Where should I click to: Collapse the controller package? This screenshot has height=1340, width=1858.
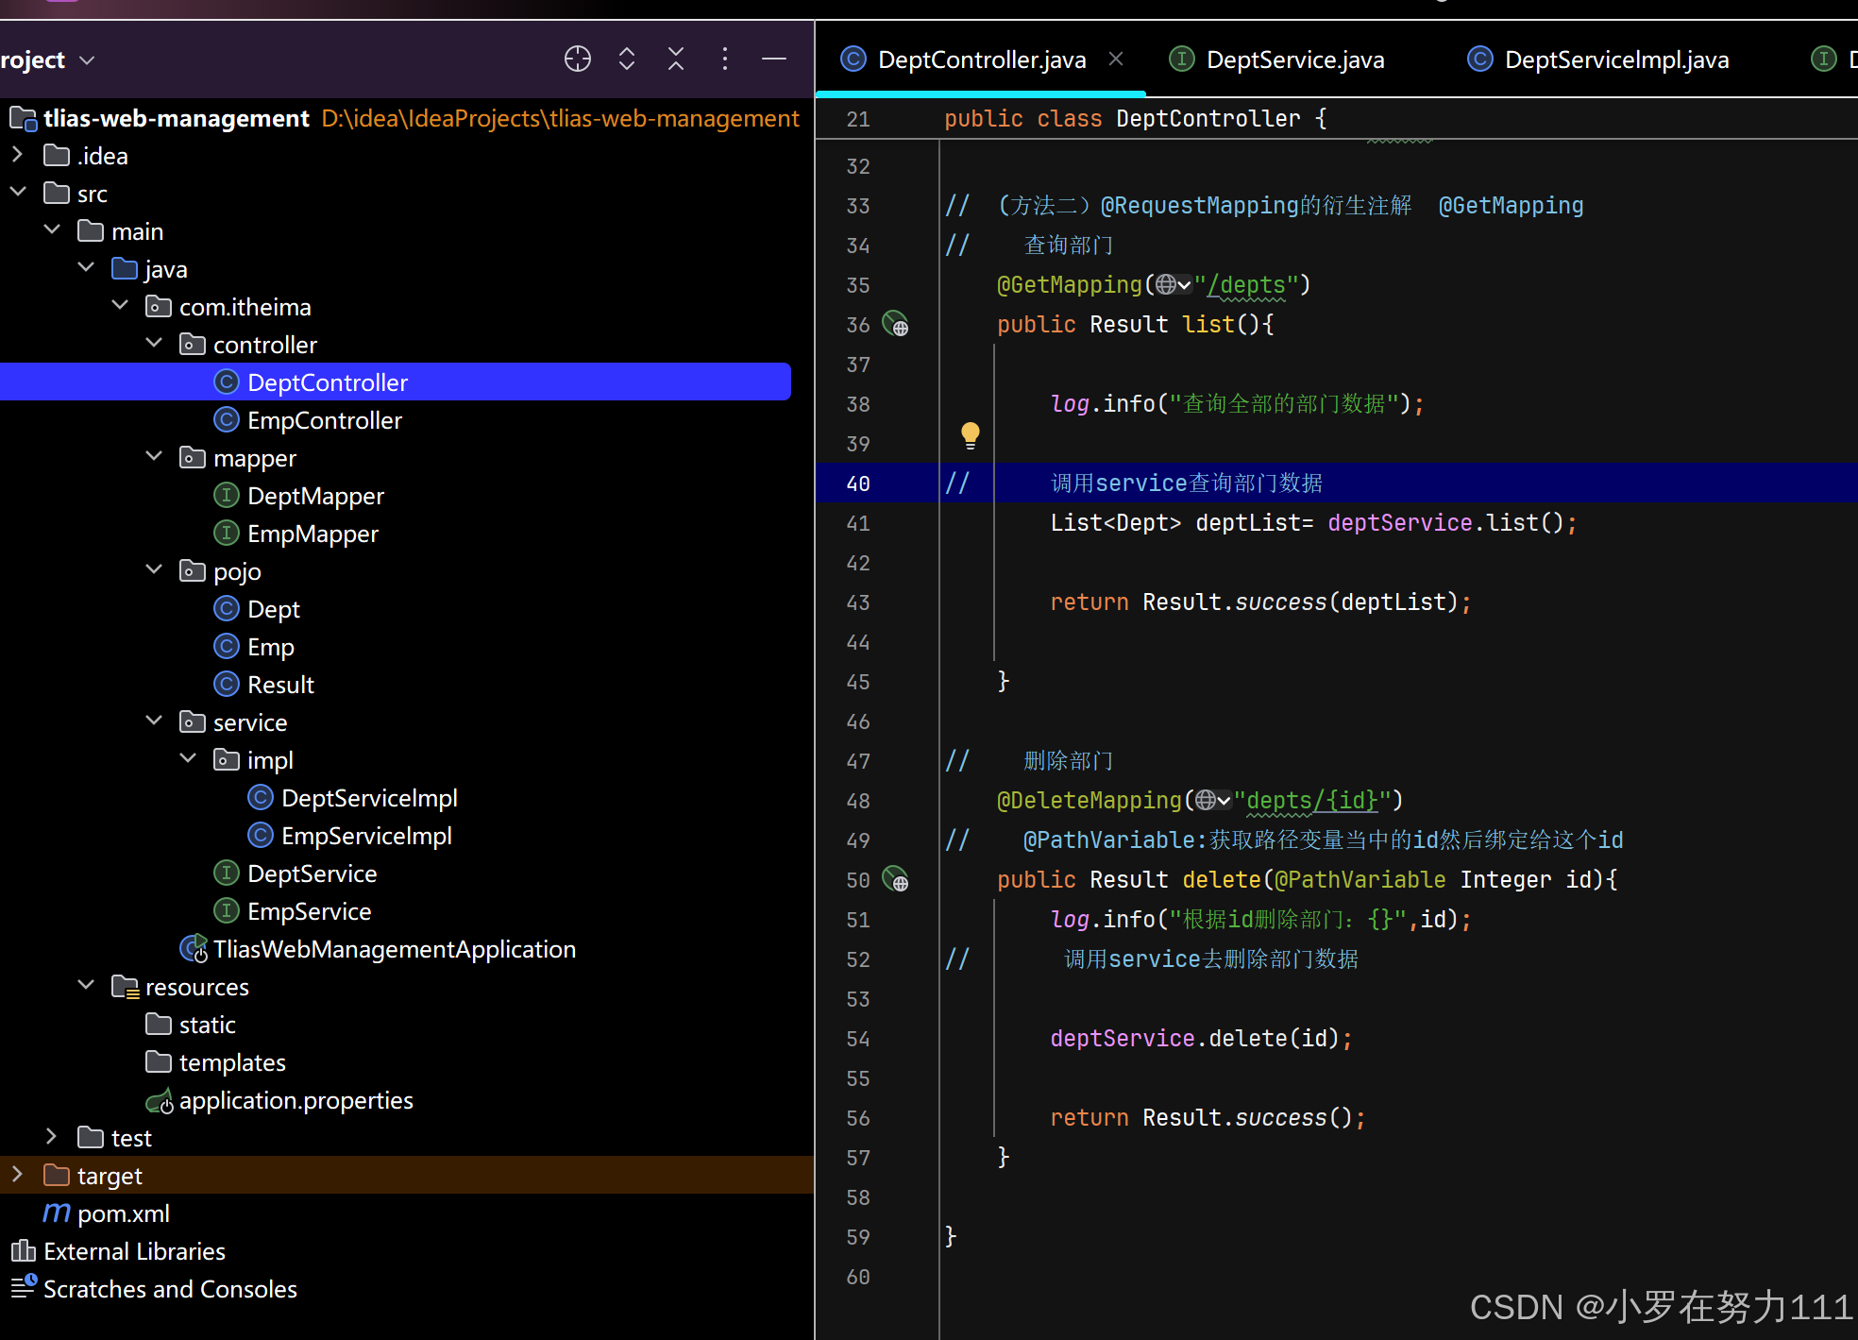coord(154,344)
